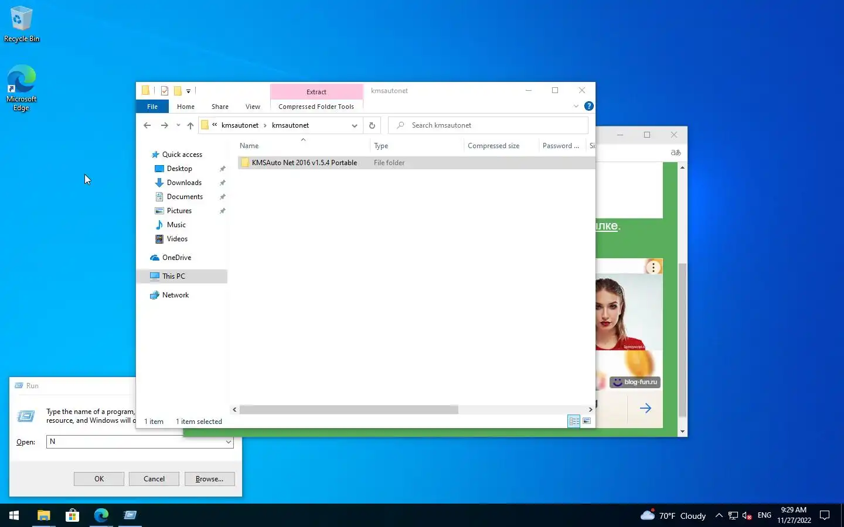Viewport: 844px width, 527px height.
Task: Select Quick access in navigation pane
Action: pyautogui.click(x=182, y=155)
